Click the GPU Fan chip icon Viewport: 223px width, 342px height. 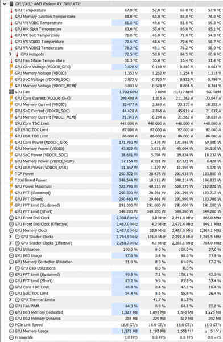(x=11, y=92)
